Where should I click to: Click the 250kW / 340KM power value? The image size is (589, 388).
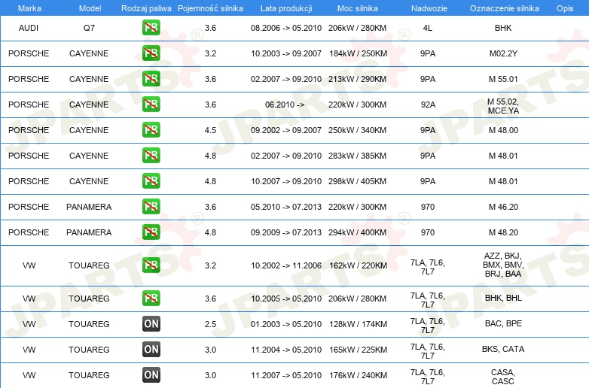357,130
